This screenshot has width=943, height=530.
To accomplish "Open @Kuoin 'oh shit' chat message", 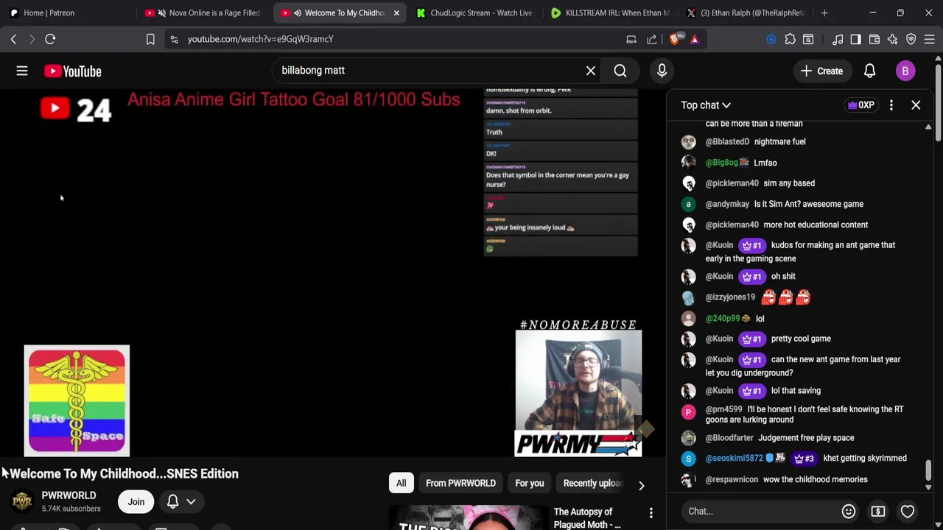I will pyautogui.click(x=782, y=277).
